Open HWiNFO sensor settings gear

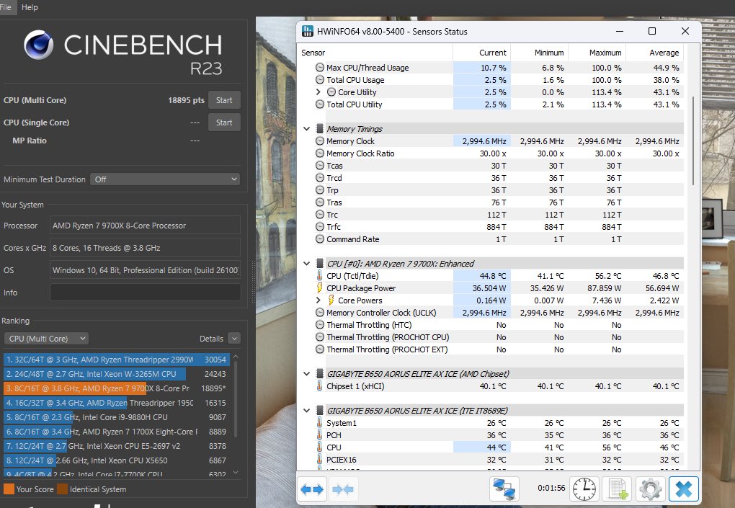[651, 489]
